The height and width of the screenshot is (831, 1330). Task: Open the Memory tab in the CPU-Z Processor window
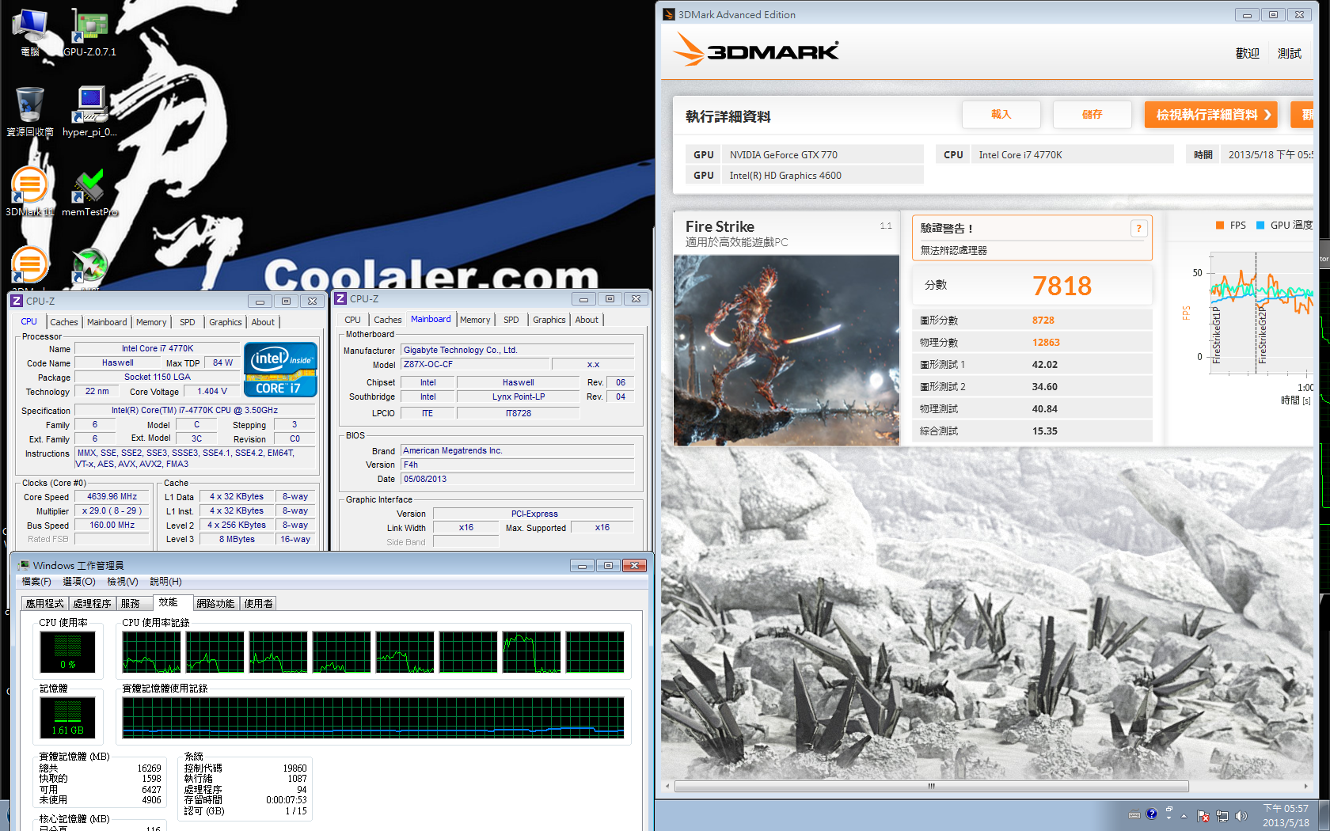[x=151, y=322]
